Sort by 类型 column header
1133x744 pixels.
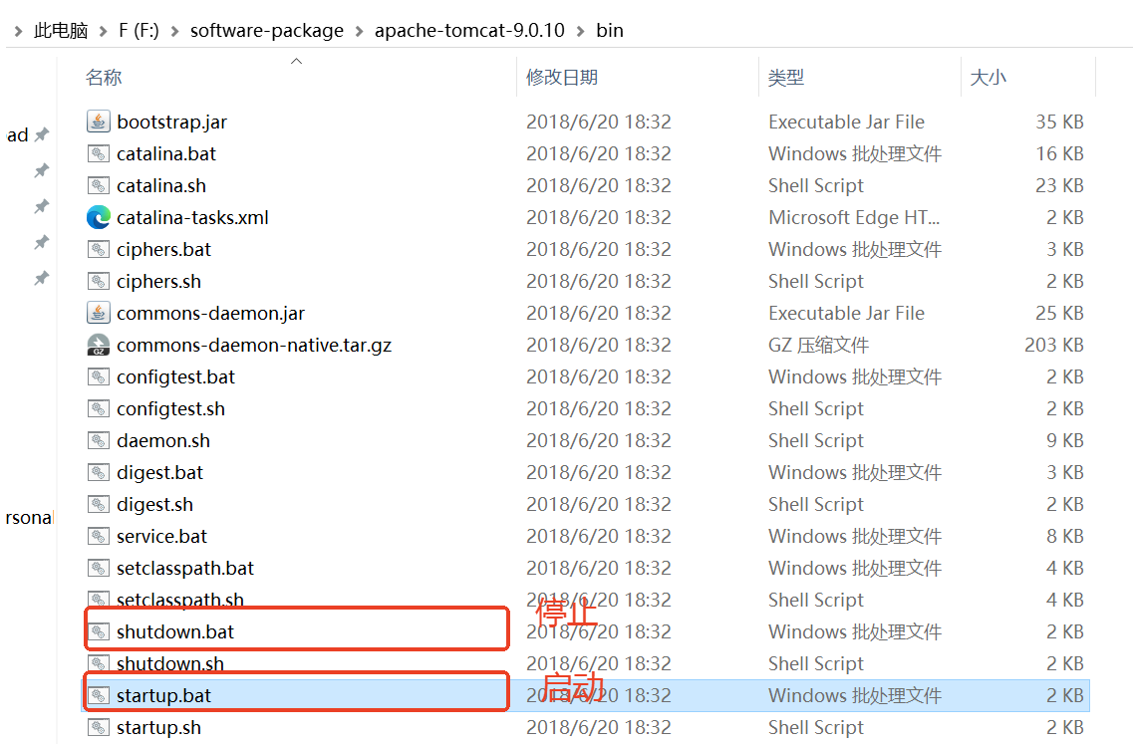tap(786, 78)
